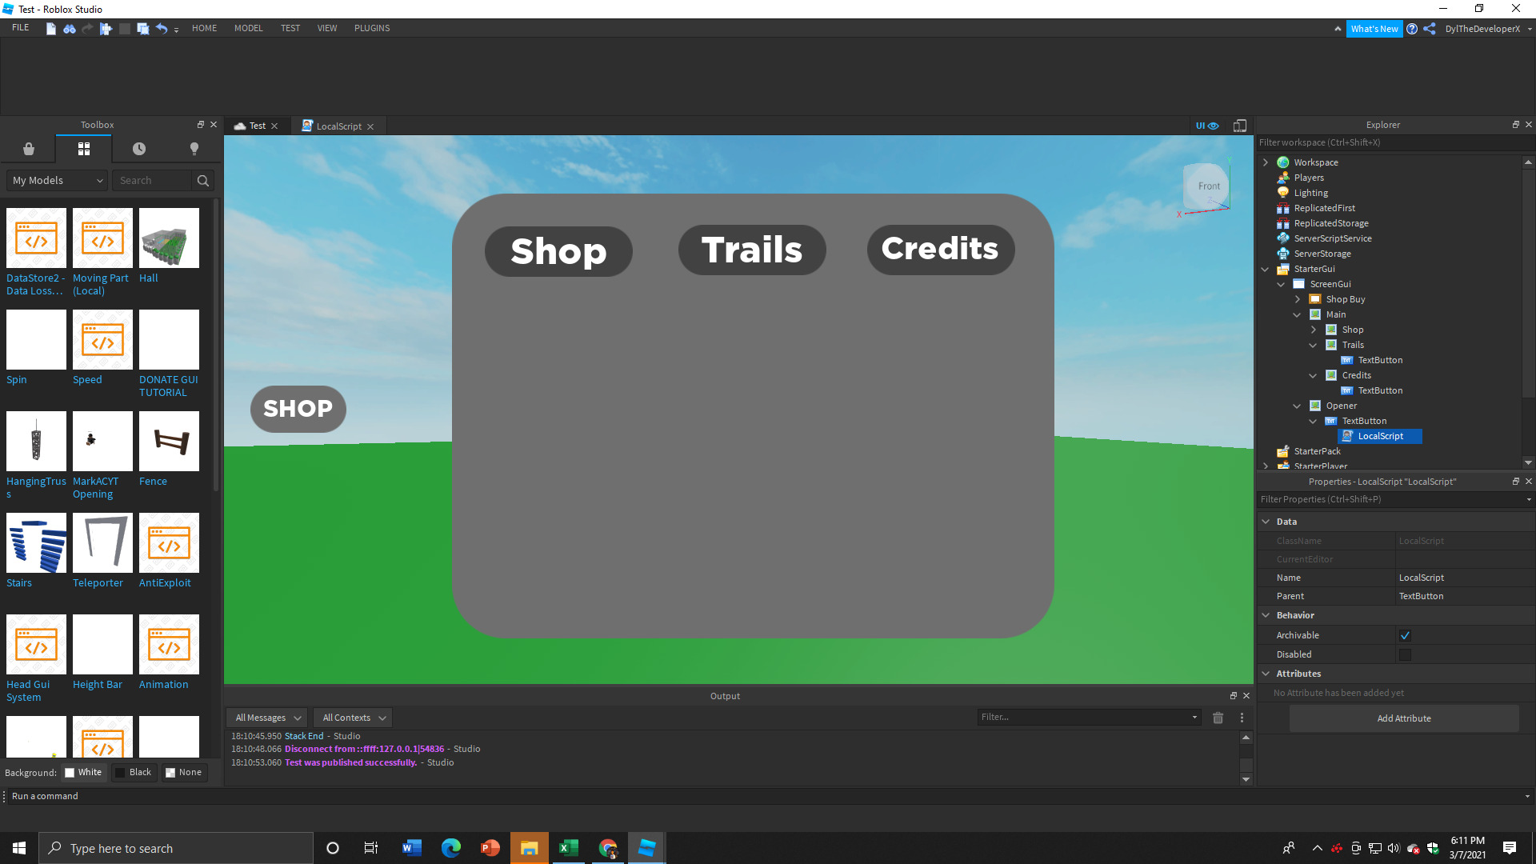Viewport: 1536px width, 864px height.
Task: Clear the output with the trash icon
Action: pos(1218,718)
